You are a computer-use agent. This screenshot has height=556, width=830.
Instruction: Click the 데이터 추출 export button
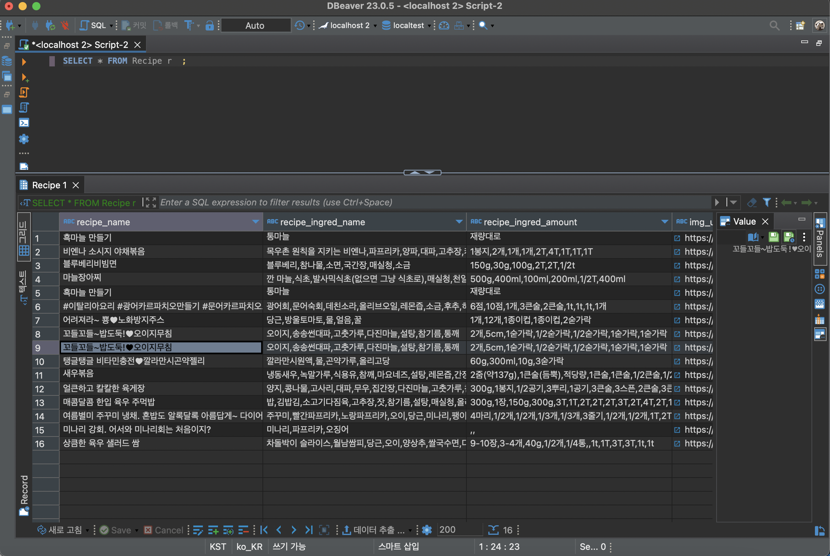coord(373,530)
